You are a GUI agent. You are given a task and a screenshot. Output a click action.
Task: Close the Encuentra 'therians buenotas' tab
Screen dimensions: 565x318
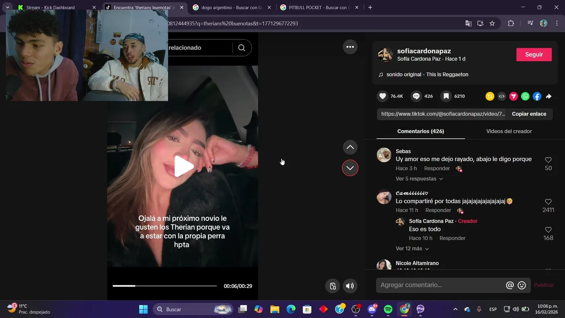point(181,8)
